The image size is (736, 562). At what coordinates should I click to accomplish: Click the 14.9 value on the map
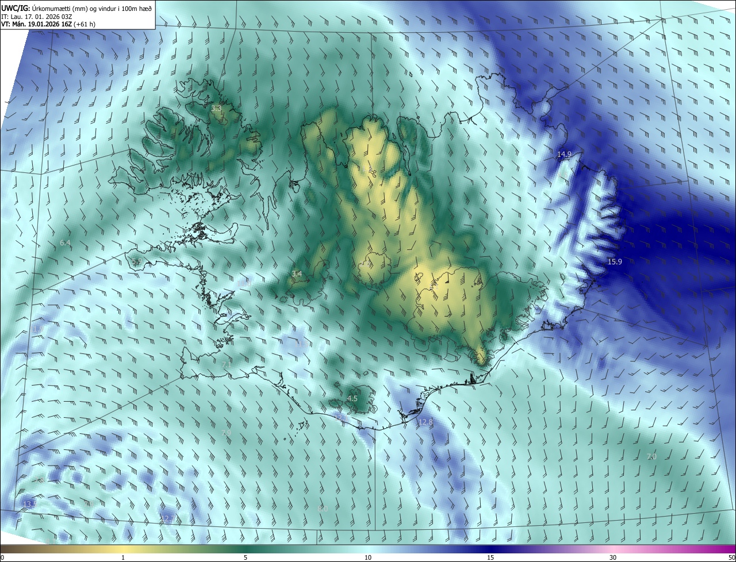point(564,154)
